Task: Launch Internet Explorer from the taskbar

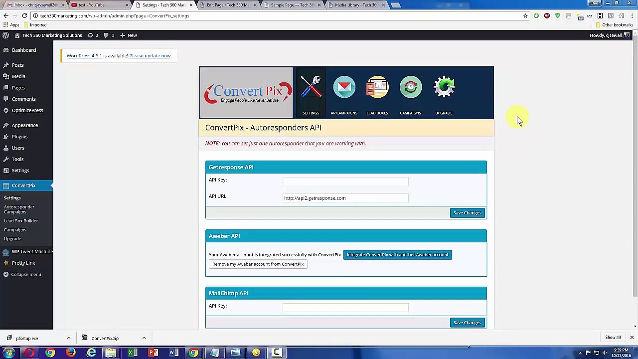Action: 91,353
